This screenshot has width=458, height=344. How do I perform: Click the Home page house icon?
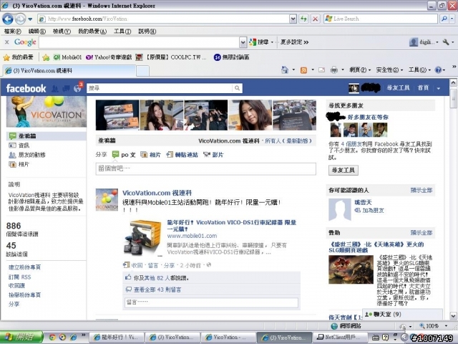[285, 70]
